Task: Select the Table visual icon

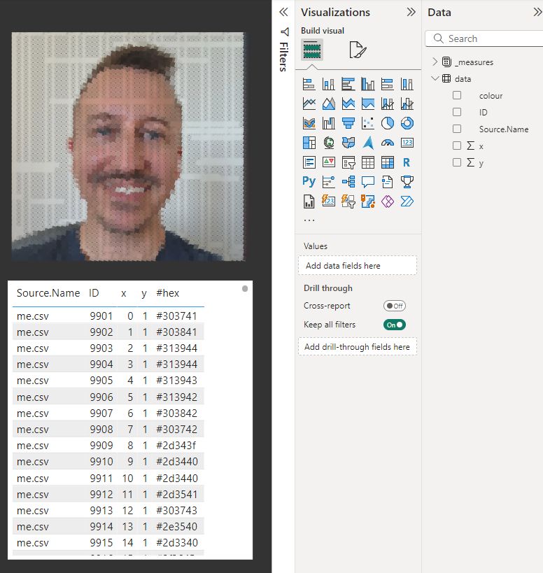Action: pyautogui.click(x=368, y=162)
